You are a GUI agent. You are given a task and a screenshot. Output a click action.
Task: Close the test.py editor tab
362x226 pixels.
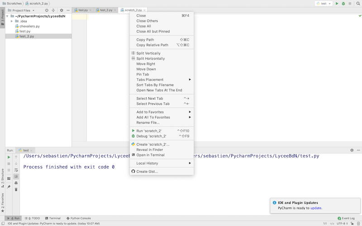coord(90,10)
